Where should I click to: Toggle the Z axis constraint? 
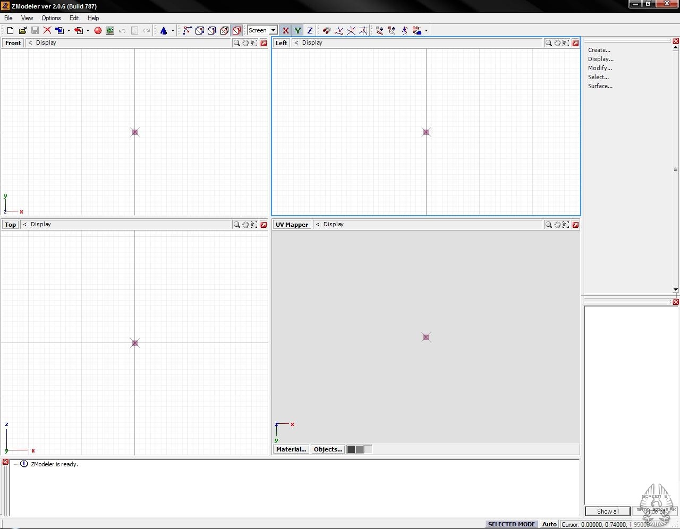(310, 30)
